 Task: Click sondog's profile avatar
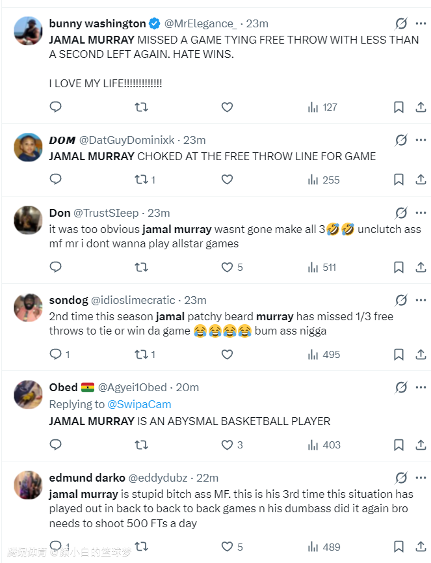tap(28, 307)
